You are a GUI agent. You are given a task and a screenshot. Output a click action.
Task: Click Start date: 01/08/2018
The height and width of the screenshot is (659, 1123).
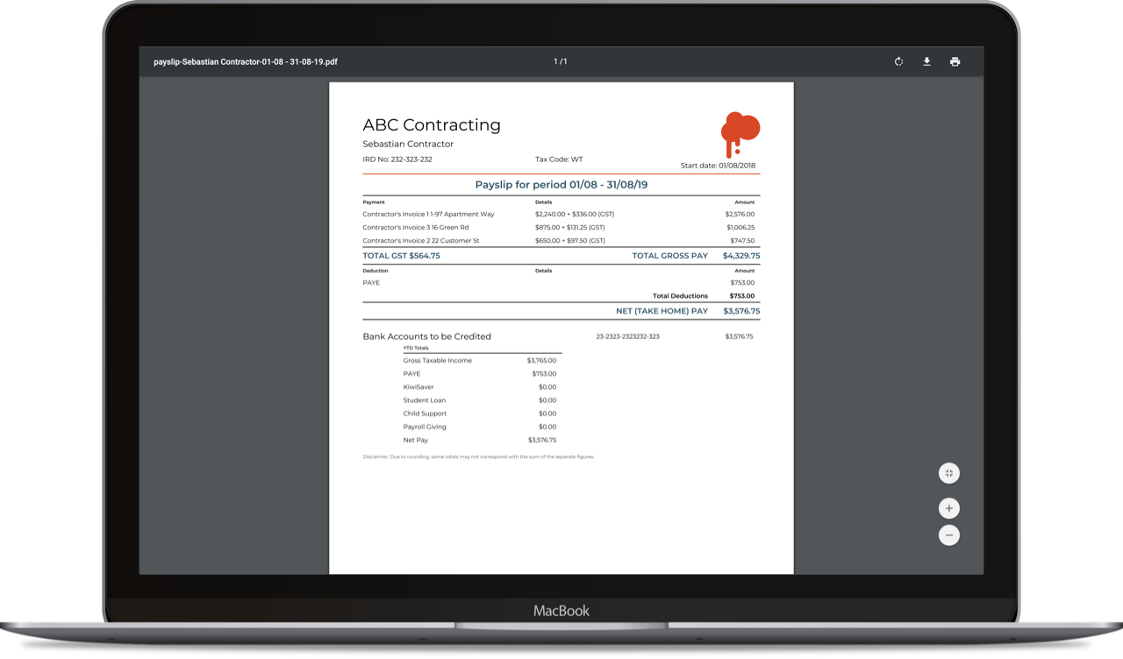coord(718,166)
